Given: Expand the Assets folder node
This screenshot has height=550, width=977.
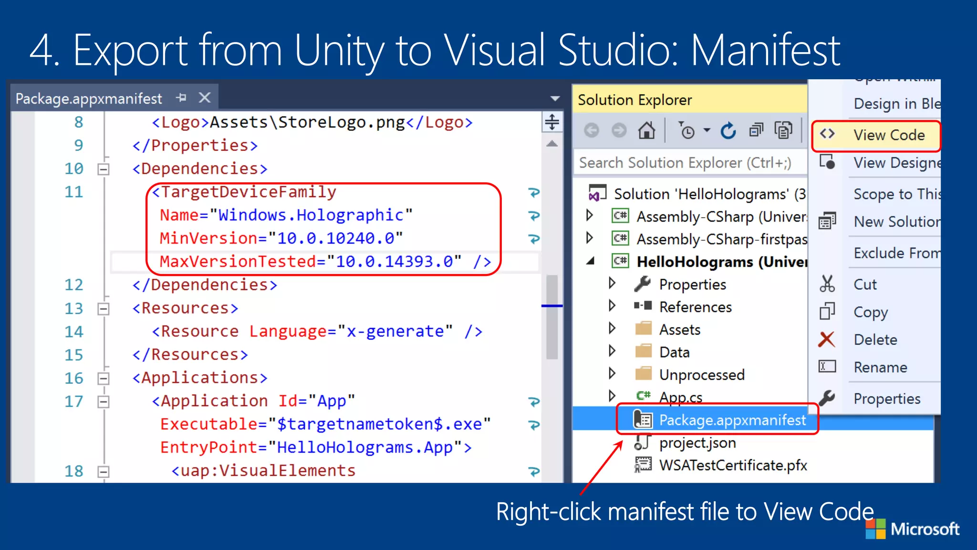Looking at the screenshot, I should point(612,328).
